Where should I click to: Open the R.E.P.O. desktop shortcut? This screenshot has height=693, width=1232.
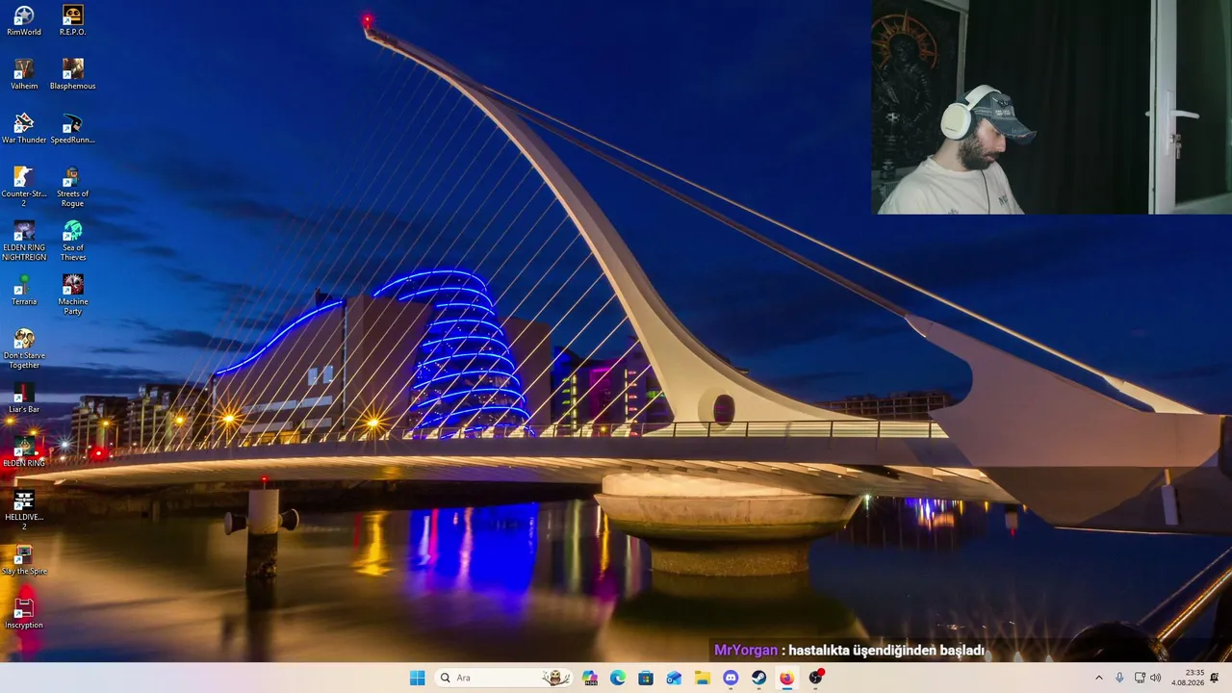[73, 20]
